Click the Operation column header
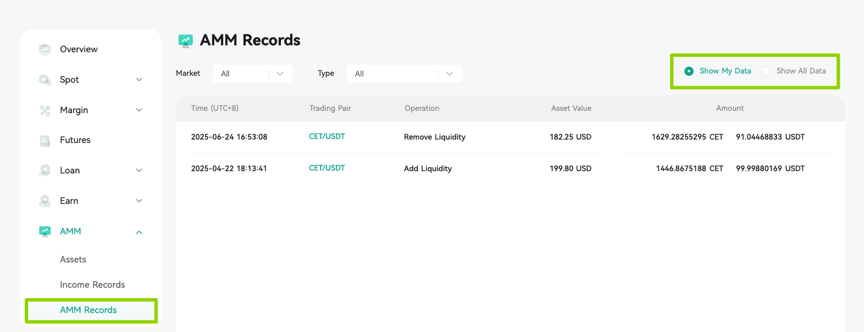Viewport: 864px width, 332px height. [422, 109]
